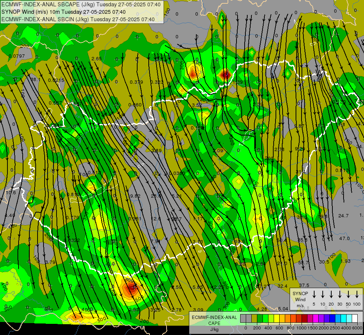Select the bright magenta CAPE legend swatch
Screen dimensions: 364x335
(316, 319)
